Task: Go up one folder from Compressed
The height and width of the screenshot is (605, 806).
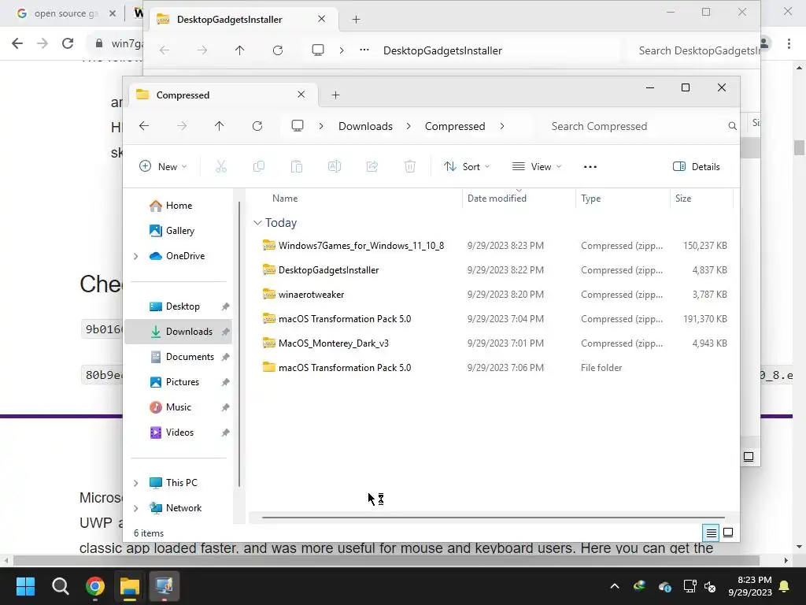Action: pos(220,126)
